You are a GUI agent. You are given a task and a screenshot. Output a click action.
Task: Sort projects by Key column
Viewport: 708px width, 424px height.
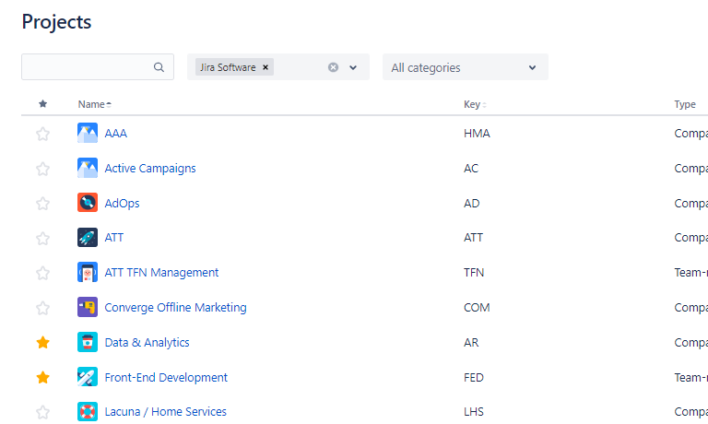coord(475,104)
